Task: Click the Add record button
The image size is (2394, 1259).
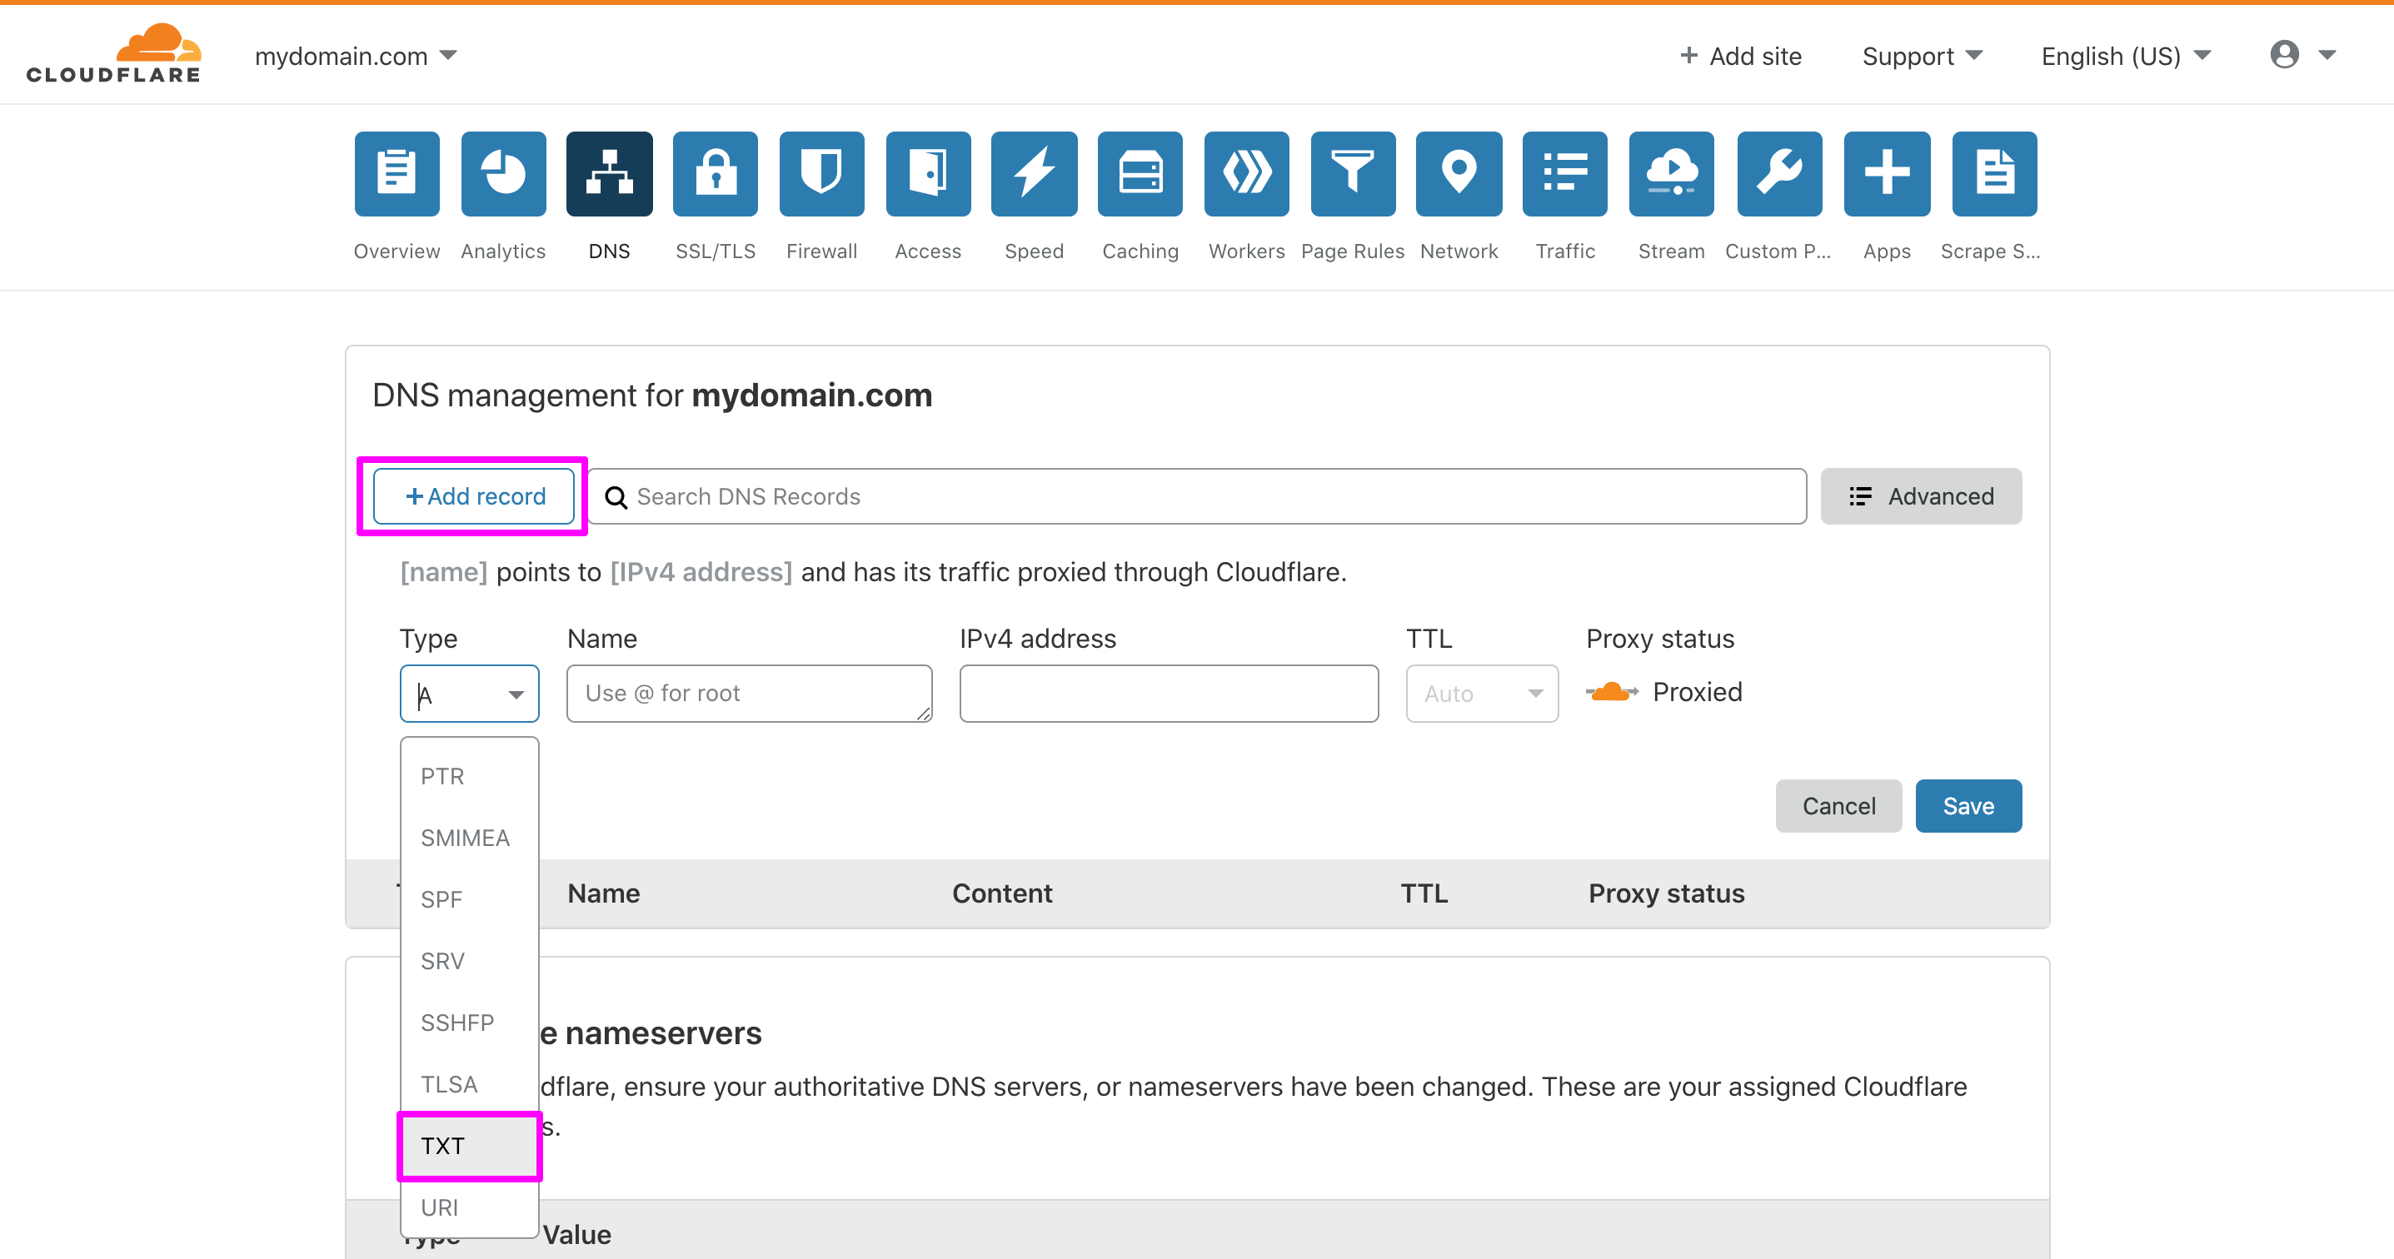Action: coord(475,495)
